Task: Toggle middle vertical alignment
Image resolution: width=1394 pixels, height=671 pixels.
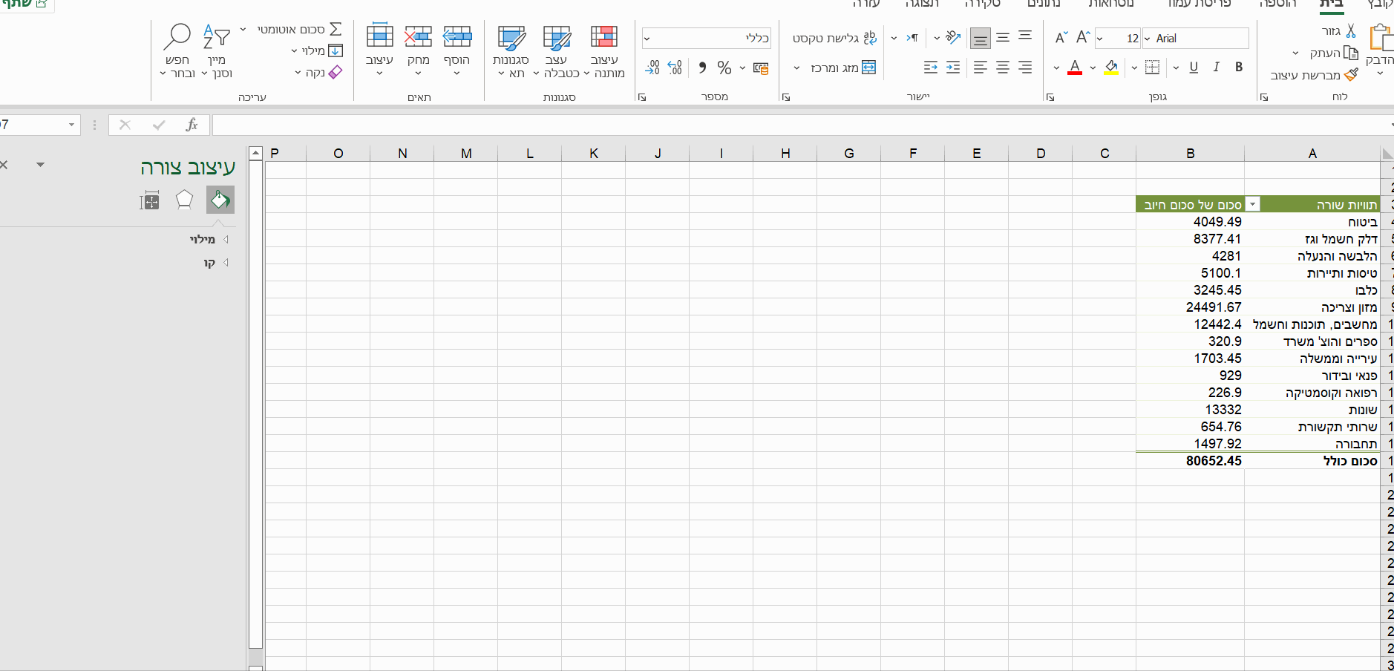Action: point(1003,37)
